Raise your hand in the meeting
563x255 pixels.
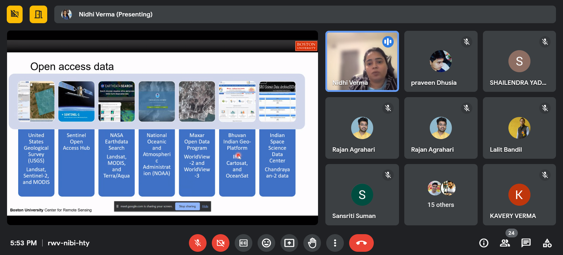pyautogui.click(x=312, y=243)
